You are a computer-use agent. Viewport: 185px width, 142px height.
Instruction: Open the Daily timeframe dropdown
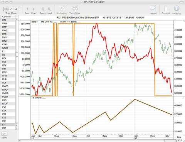(x=180, y=137)
